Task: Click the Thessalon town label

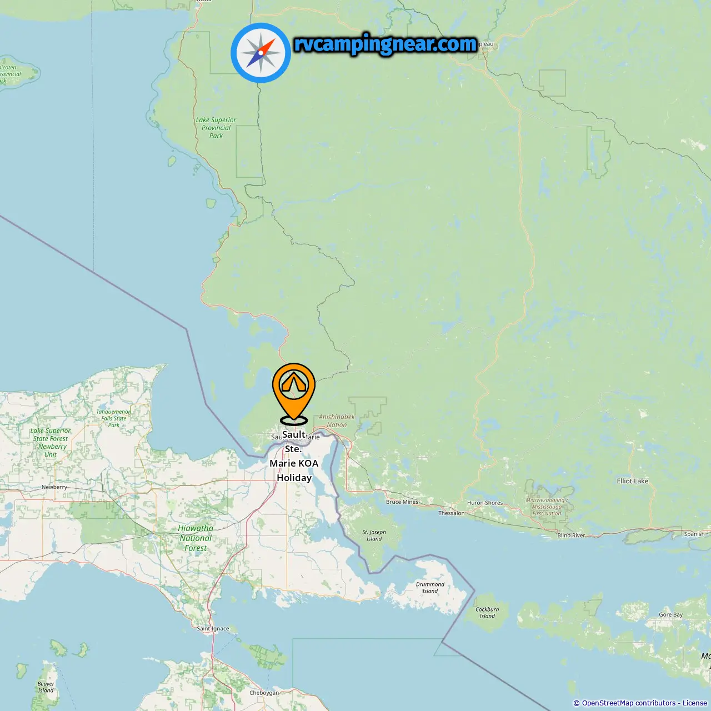Action: tap(452, 513)
